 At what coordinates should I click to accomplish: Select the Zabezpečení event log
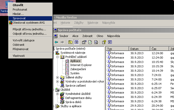point(78,69)
